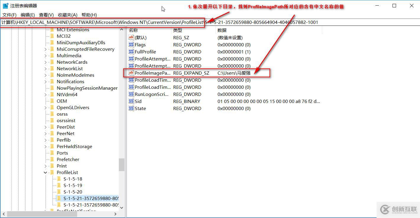Click the osrss folder icon

point(52,114)
